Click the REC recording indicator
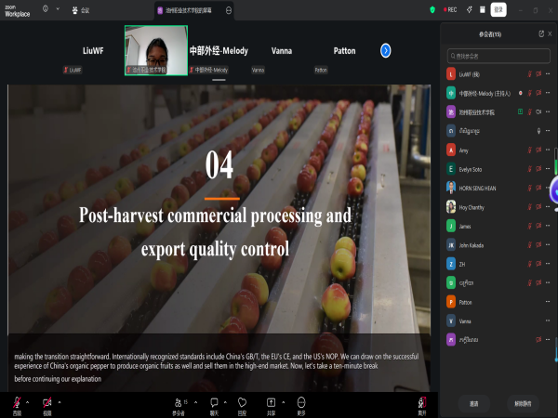 coord(450,9)
